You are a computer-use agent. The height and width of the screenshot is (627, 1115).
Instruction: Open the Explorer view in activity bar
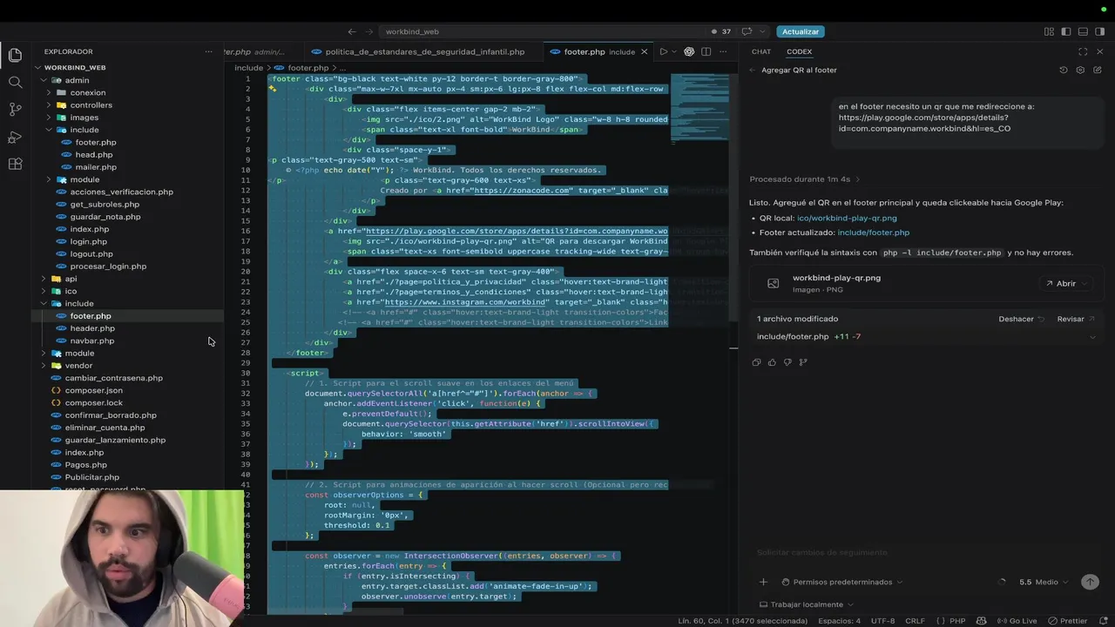[15, 55]
